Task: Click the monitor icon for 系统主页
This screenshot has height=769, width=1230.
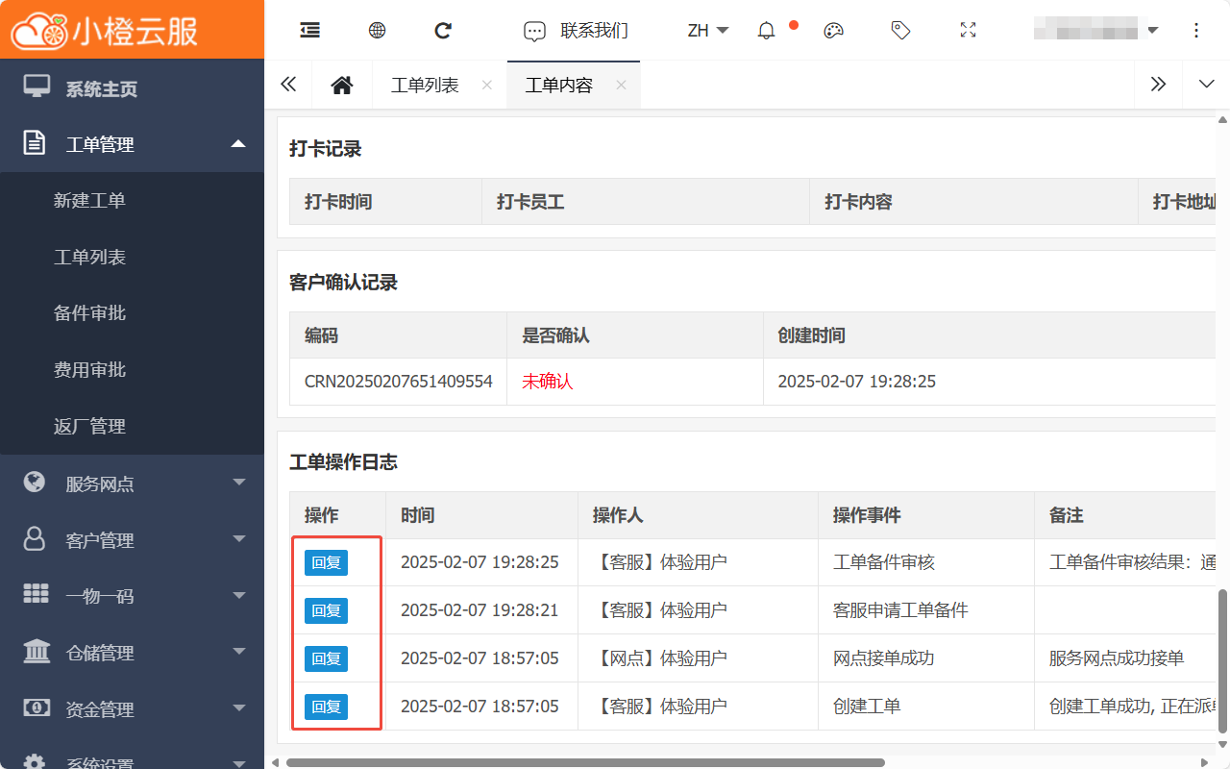Action: click(36, 87)
